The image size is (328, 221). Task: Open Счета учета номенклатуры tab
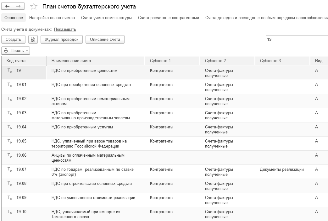[x=106, y=18]
